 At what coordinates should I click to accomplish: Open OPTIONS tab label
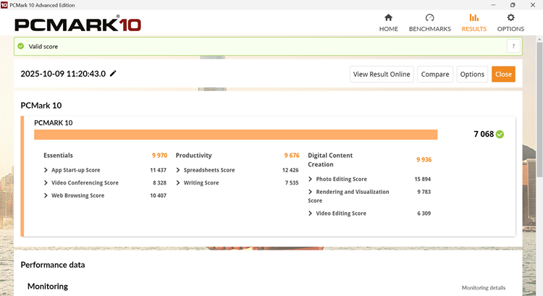pos(510,29)
